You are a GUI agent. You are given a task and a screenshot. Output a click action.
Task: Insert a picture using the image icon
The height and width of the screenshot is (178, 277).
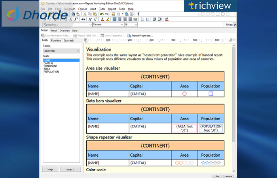tap(114, 14)
